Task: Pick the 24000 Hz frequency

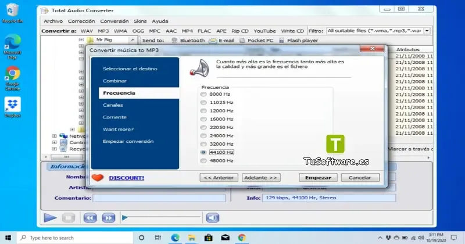Action: 203,136
